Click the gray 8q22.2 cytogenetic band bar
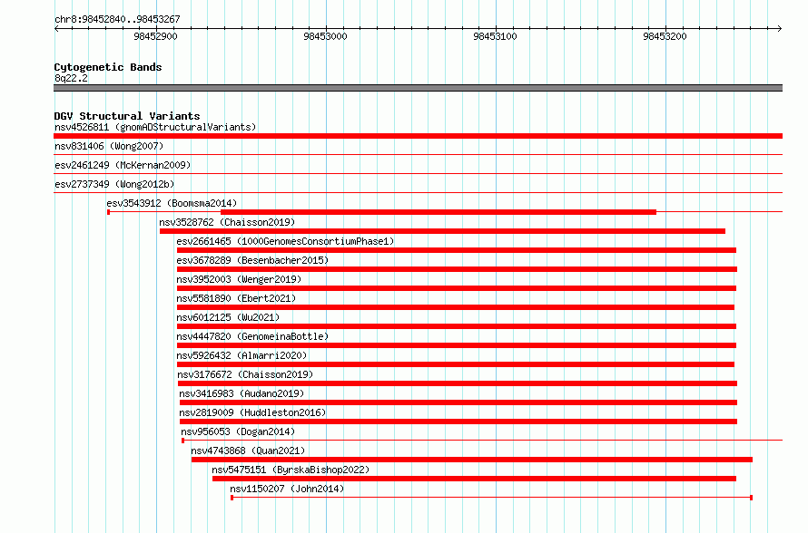 pyautogui.click(x=418, y=88)
